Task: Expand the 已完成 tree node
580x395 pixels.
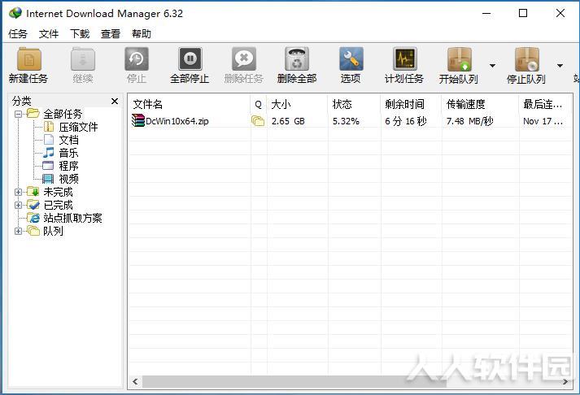Action: tap(18, 205)
